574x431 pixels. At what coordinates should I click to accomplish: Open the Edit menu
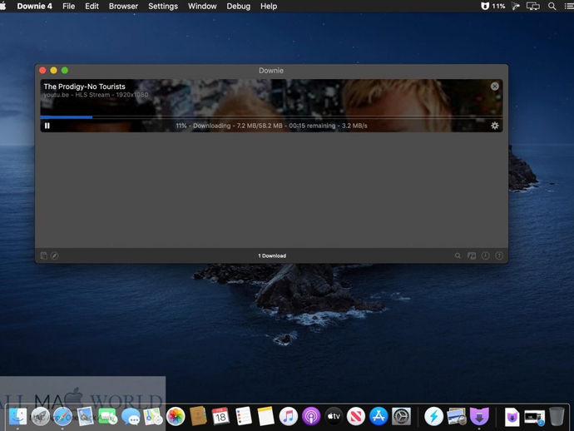(x=92, y=6)
